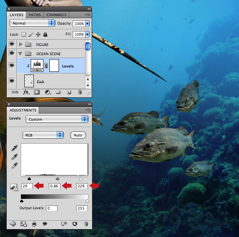Delete this adjustment layer trash icon
Viewport: 239px width, 237px height.
[86, 224]
